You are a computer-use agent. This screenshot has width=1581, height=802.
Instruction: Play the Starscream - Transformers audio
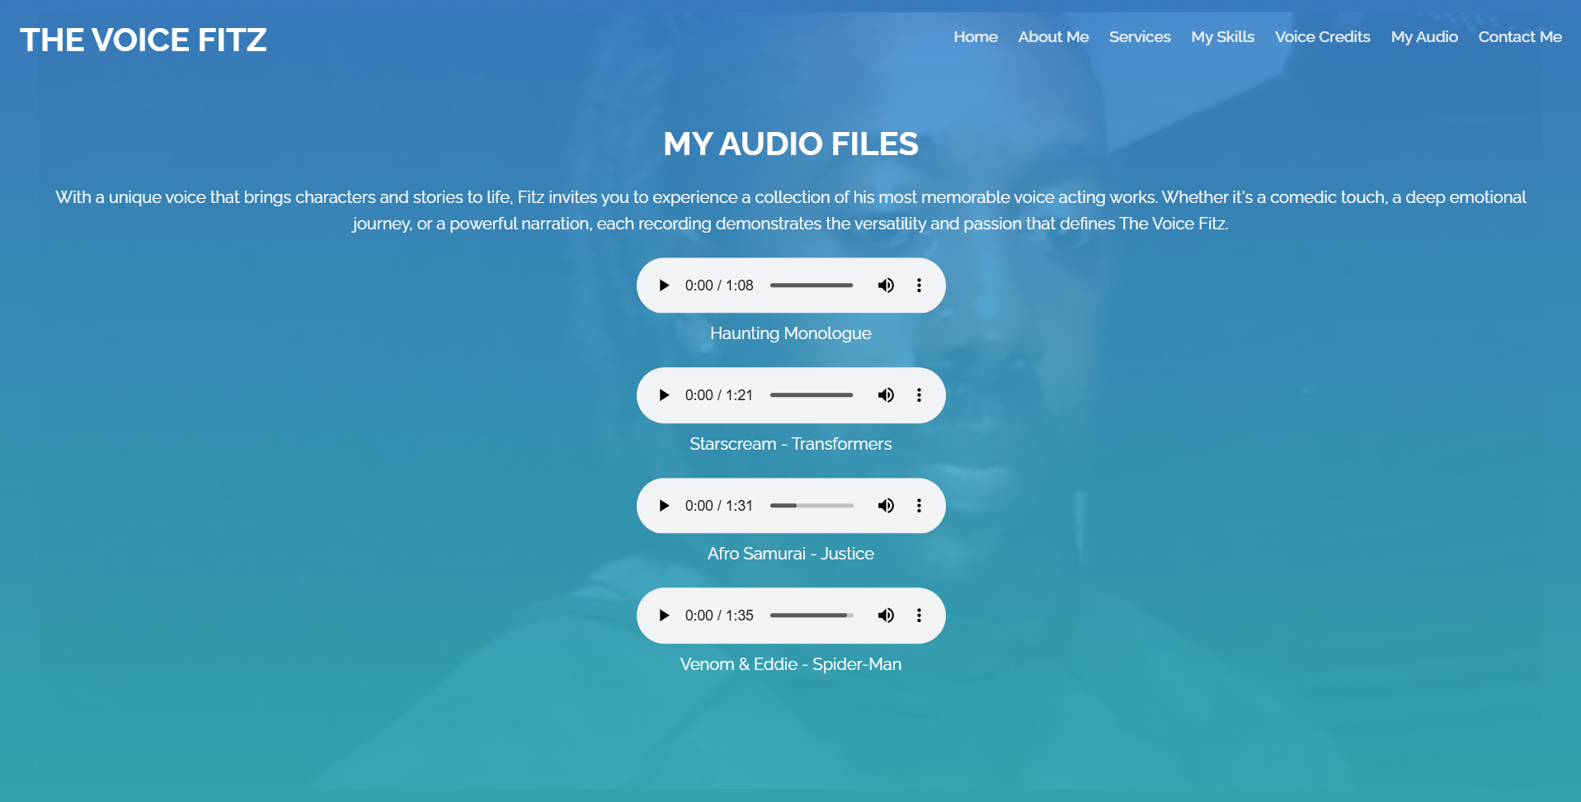(x=664, y=395)
